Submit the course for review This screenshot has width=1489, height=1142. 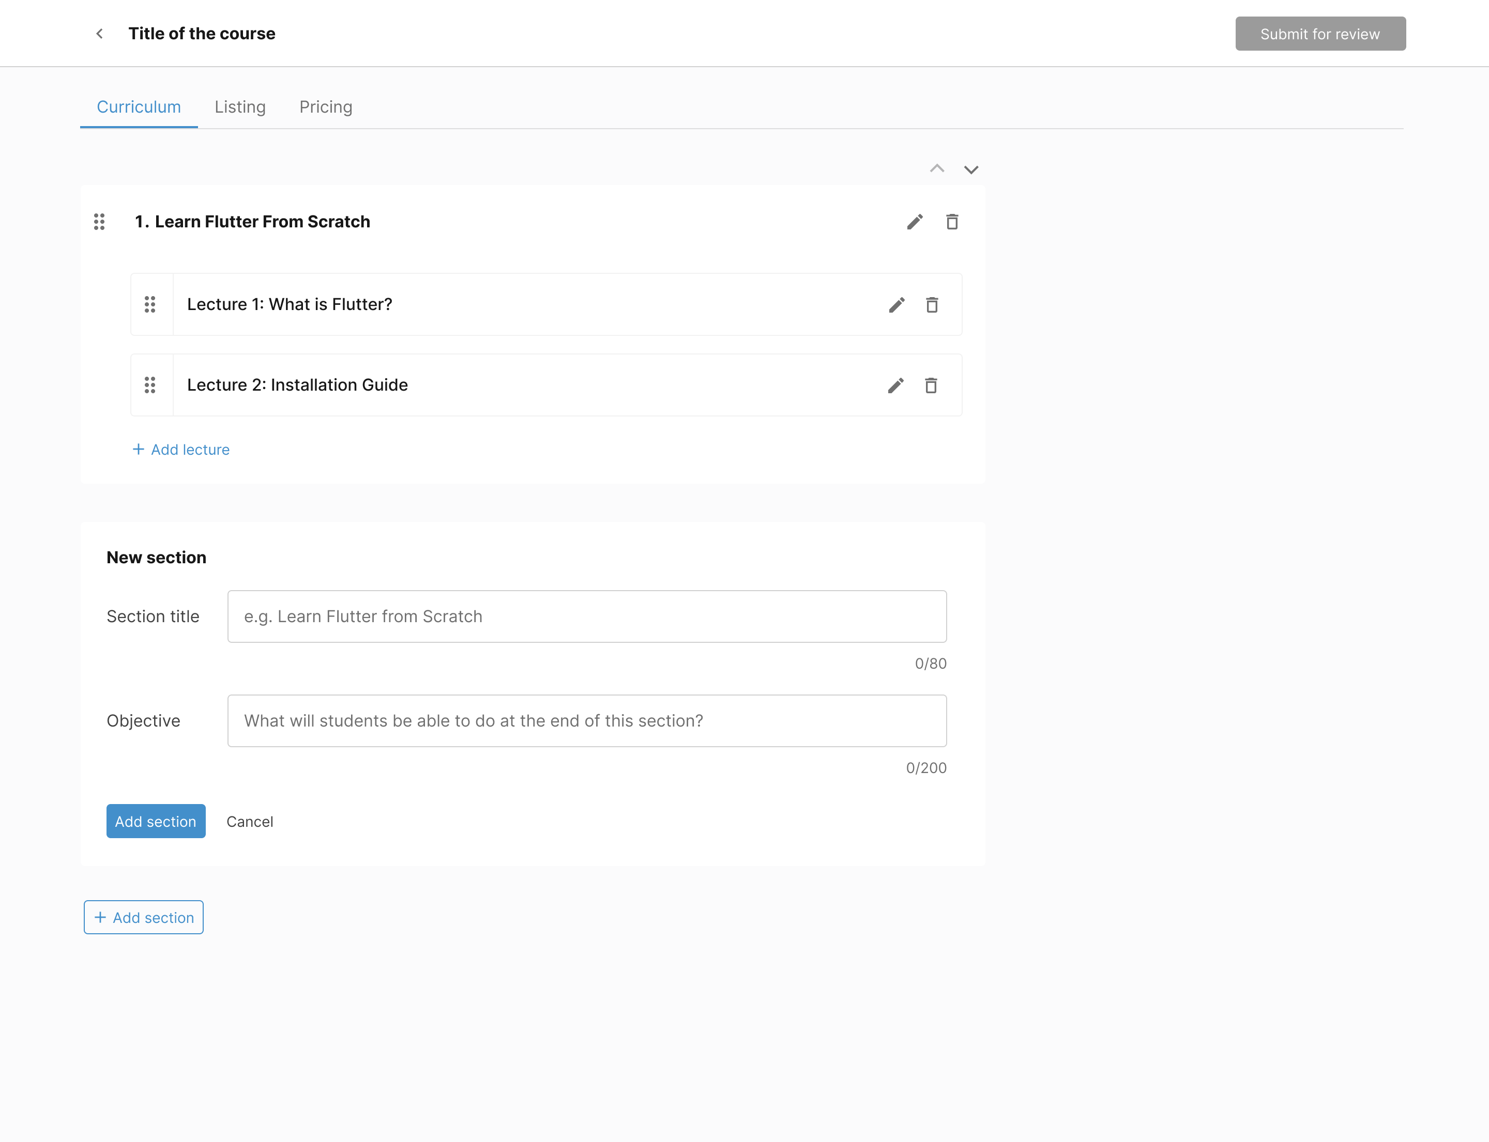tap(1319, 33)
